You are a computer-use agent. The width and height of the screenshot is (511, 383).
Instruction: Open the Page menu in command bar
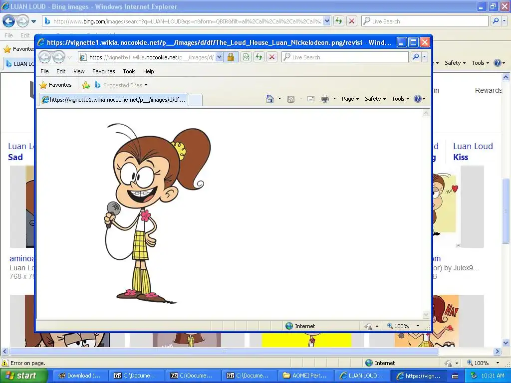(350, 99)
